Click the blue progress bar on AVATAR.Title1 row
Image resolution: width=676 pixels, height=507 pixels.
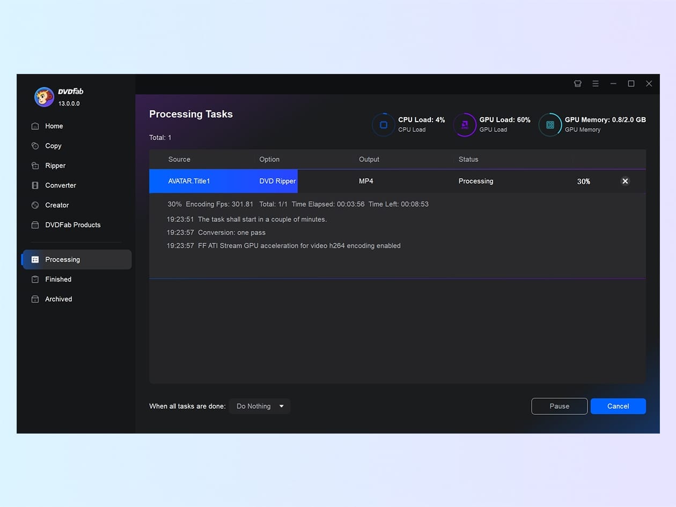point(223,181)
